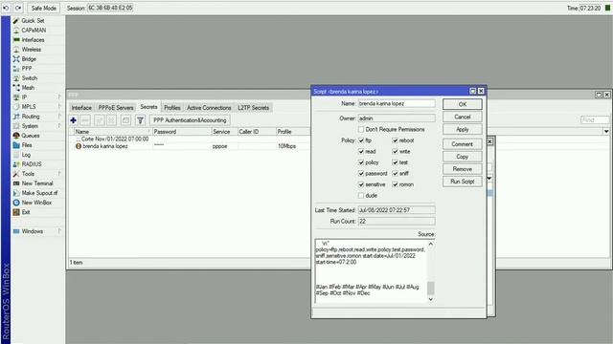Add new PPP secret with plus icon

tap(73, 120)
